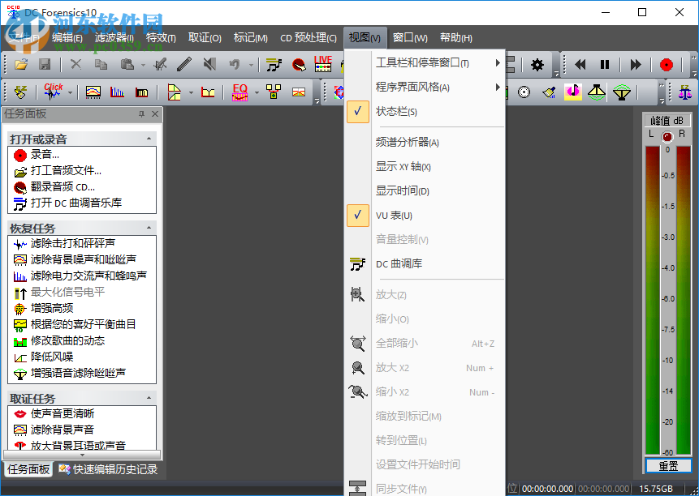Click the multi-filter toolbar icon
Image resolution: width=699 pixels, height=496 pixels.
pos(274,92)
